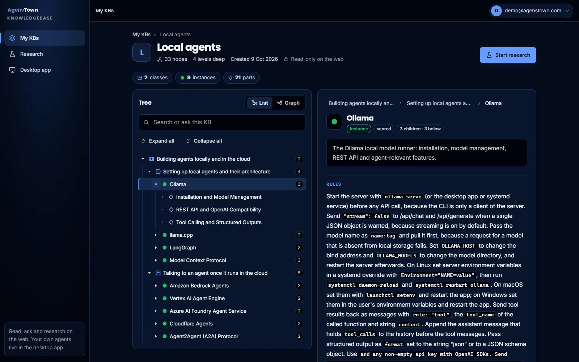Expand the LangGraph node
The image size is (579, 362).
[156, 248]
